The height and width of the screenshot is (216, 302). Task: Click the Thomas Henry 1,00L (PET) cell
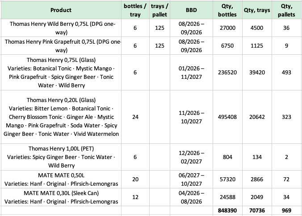pyautogui.click(x=61, y=157)
